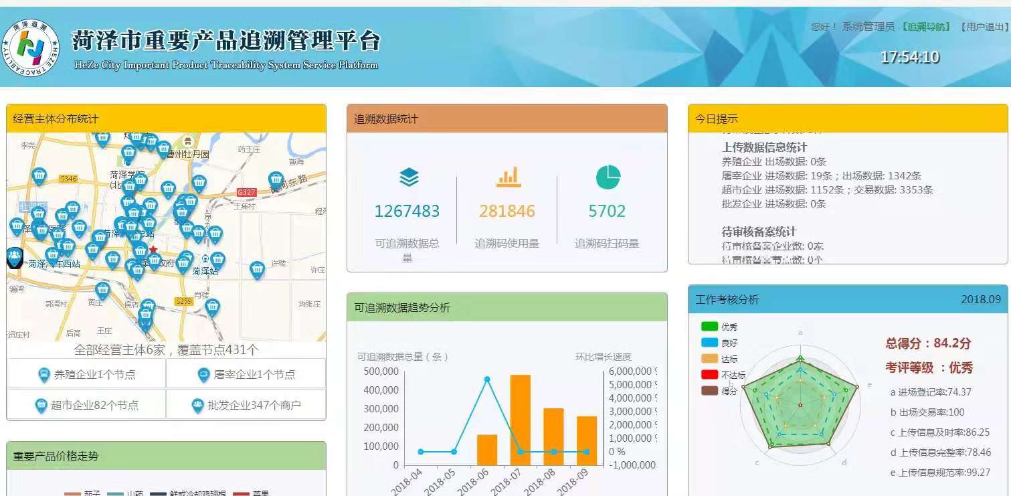Screen dimensions: 1011x496
Task: Click the HeZe Traceability platform logo
Action: coord(31,46)
